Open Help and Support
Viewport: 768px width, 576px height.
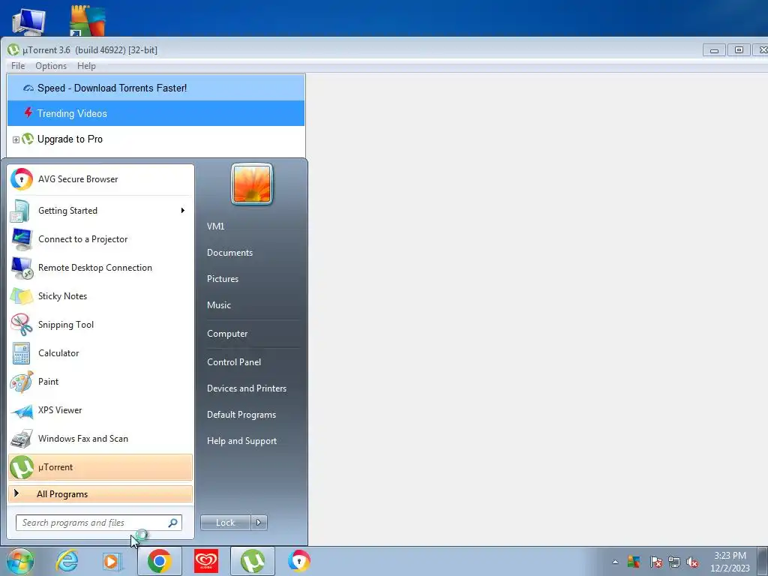point(242,441)
